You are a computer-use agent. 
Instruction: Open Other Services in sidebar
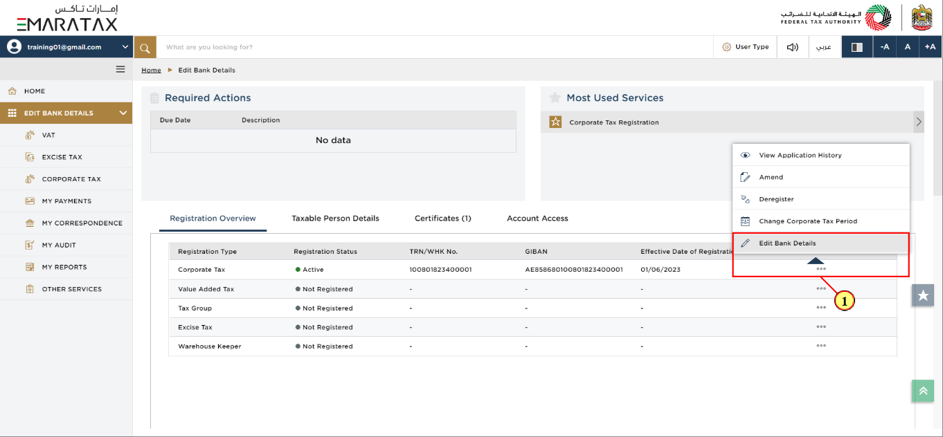[66, 289]
